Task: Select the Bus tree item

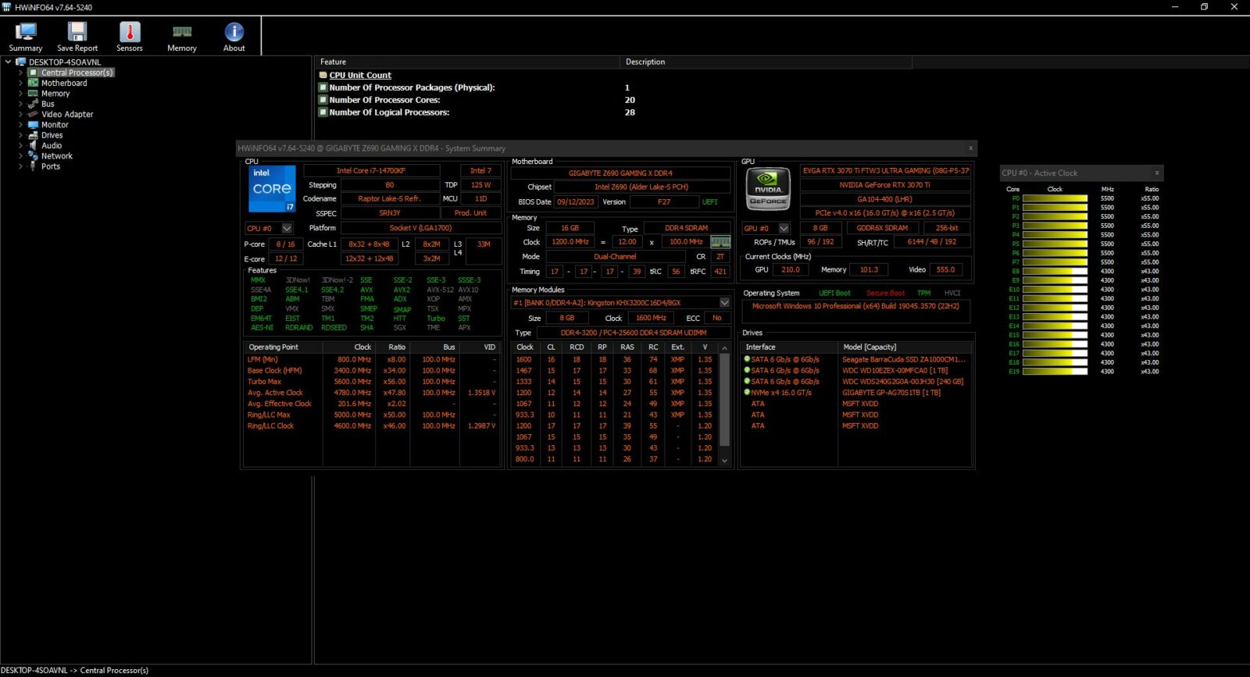Action: point(48,104)
